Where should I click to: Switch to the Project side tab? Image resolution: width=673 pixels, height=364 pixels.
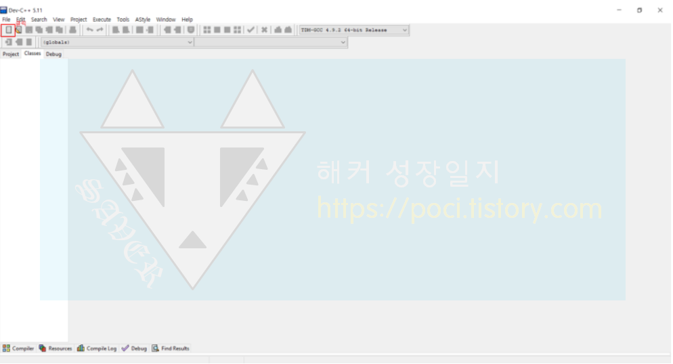point(11,54)
